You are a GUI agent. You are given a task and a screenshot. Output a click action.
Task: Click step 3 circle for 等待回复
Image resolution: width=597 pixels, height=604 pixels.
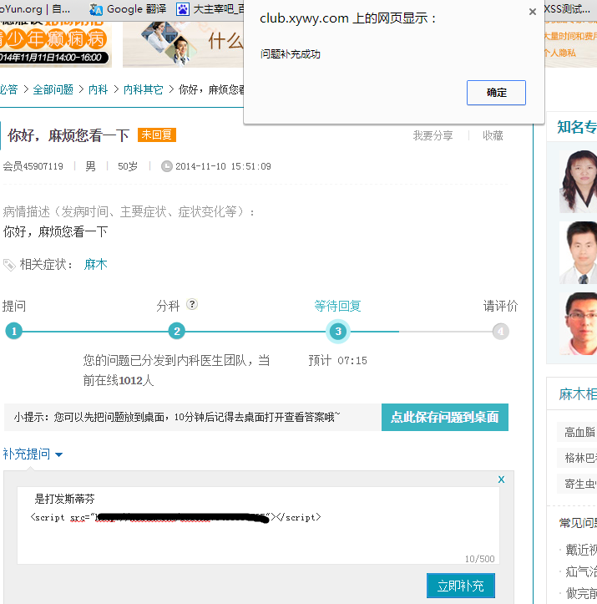point(338,332)
